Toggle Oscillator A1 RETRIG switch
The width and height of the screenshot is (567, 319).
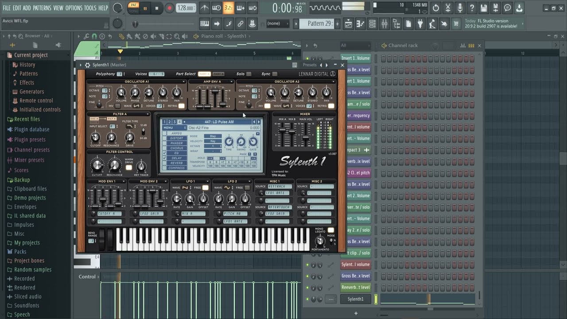[x=181, y=106]
